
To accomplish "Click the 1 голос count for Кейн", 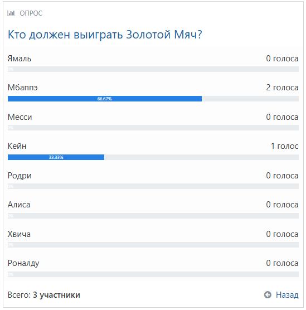I will click(x=284, y=146).
